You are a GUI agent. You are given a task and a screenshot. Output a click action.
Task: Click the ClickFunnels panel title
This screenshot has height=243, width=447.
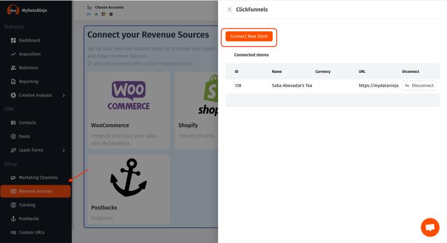(252, 10)
